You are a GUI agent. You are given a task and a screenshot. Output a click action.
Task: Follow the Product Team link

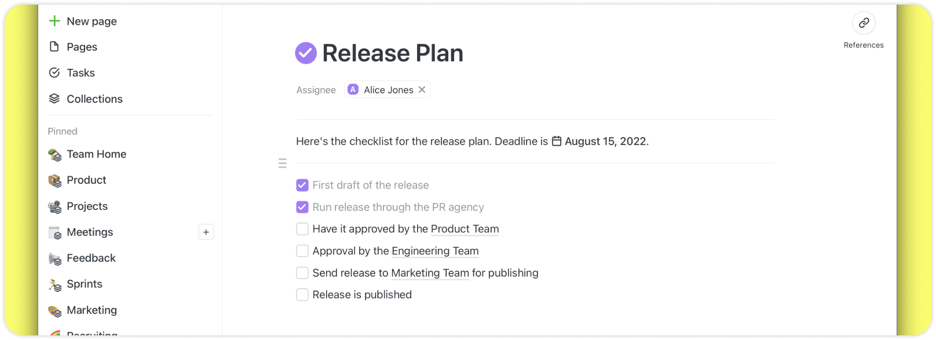465,229
